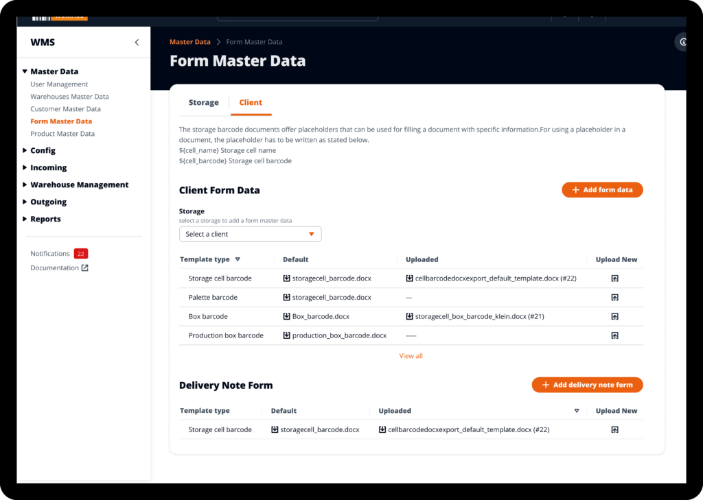Click the Add delivery note form button
Image resolution: width=703 pixels, height=500 pixels.
click(x=587, y=385)
